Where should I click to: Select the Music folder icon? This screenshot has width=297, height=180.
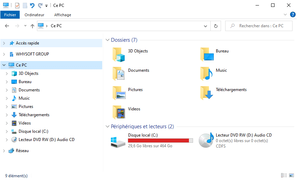207,74
